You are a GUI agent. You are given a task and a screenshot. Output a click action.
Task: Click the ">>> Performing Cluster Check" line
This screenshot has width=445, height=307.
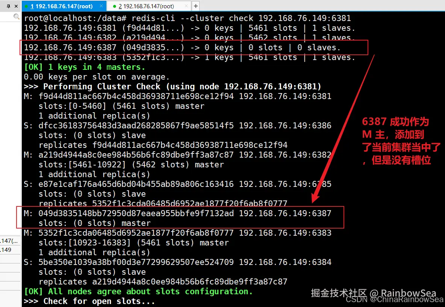(x=173, y=86)
